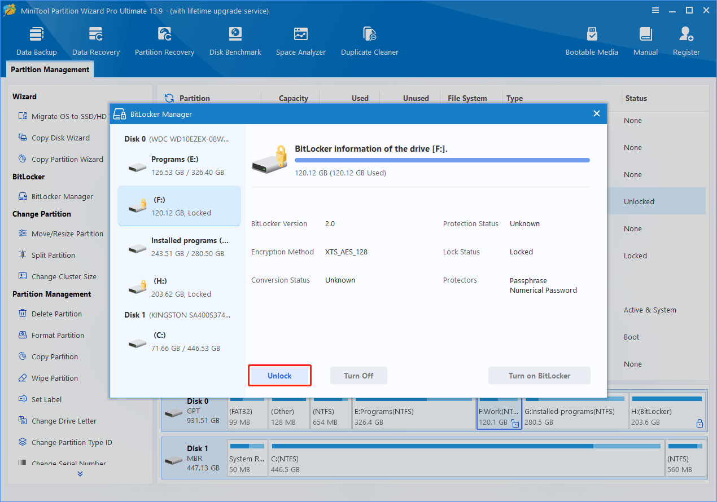Select Wipe Partition

(48, 378)
